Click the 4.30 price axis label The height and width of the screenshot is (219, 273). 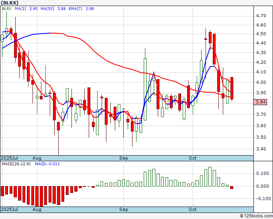261,53
